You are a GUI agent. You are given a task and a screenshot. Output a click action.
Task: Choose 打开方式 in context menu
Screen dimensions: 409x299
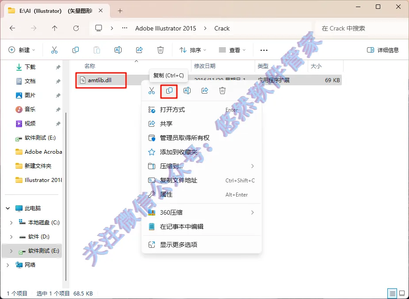coord(201,110)
